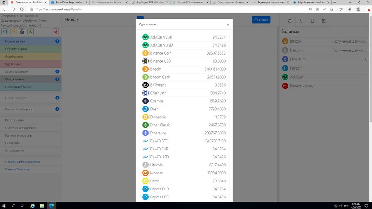The image size is (372, 209).
Task: Click the up-down arrows icon in right panel
Action: [301, 21]
